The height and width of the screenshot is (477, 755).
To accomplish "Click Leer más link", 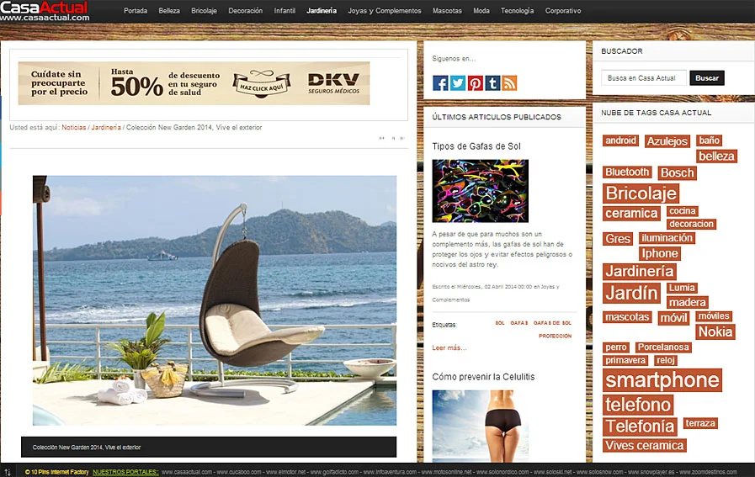I will click(x=449, y=347).
